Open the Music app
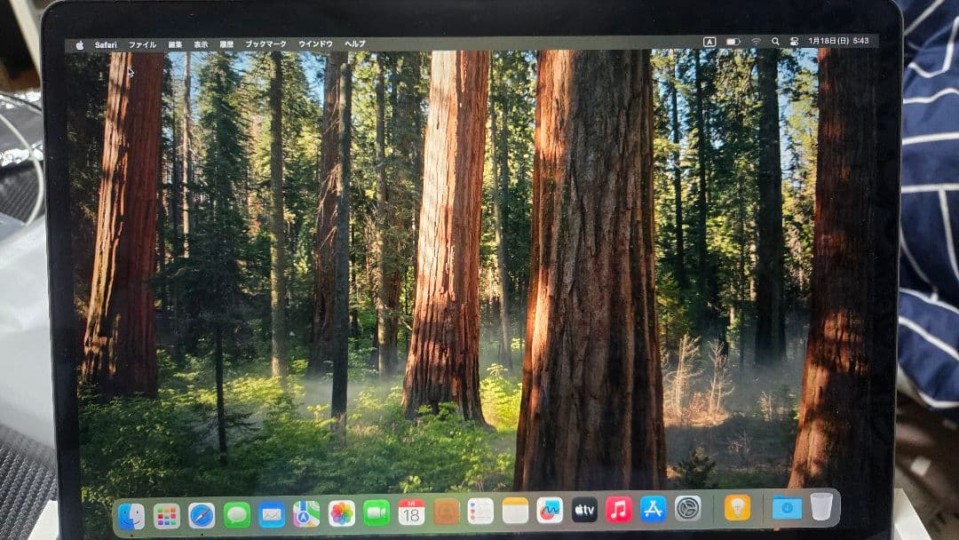The height and width of the screenshot is (540, 959). (x=618, y=512)
